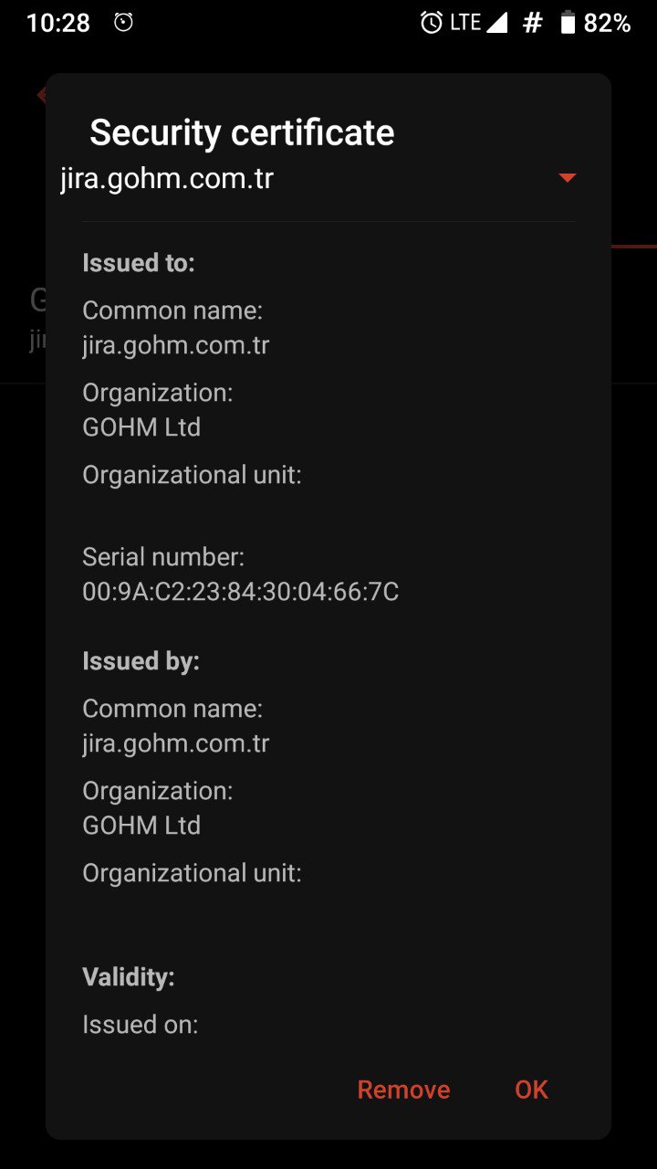Tap GOHM Ltd under Issued to

pyautogui.click(x=141, y=427)
